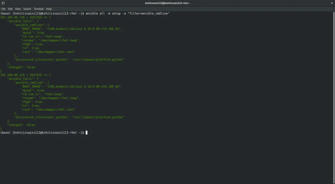Click the second "resume" /dev/mapper/rhel-swap line
The image size is (335, 184).
[51, 98]
